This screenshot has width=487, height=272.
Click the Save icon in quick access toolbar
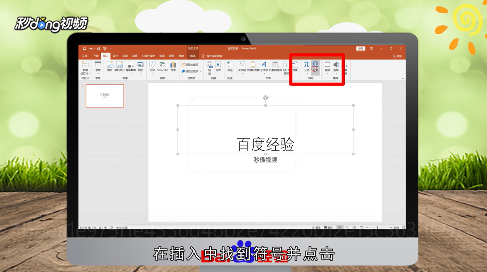pos(84,49)
